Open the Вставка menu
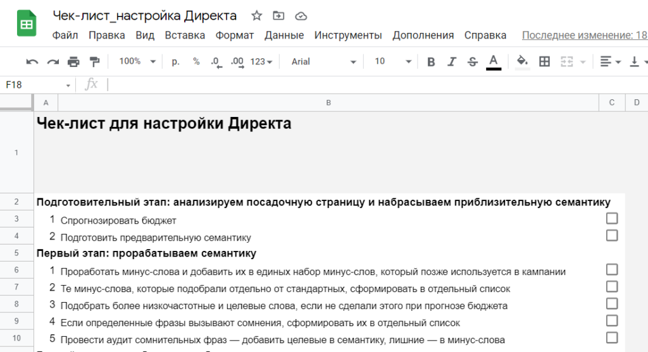 click(x=185, y=35)
